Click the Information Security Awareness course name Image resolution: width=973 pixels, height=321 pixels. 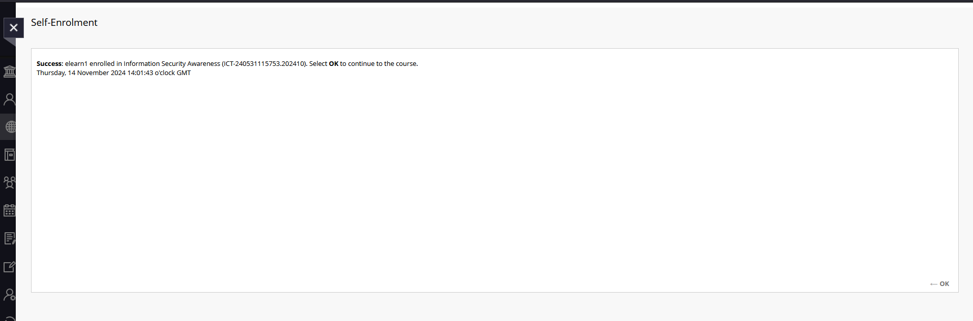pos(171,64)
